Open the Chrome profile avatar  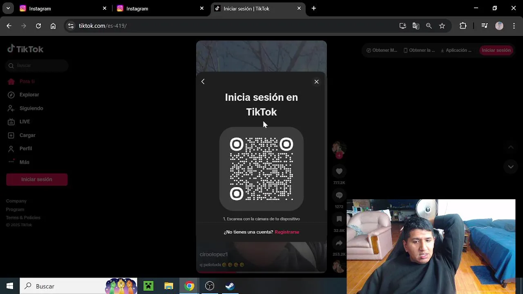point(499,26)
